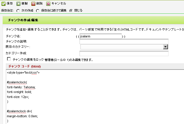Enable the チャンクの編集をロック checkbox
The image size is (184, 124).
[x=8, y=59]
